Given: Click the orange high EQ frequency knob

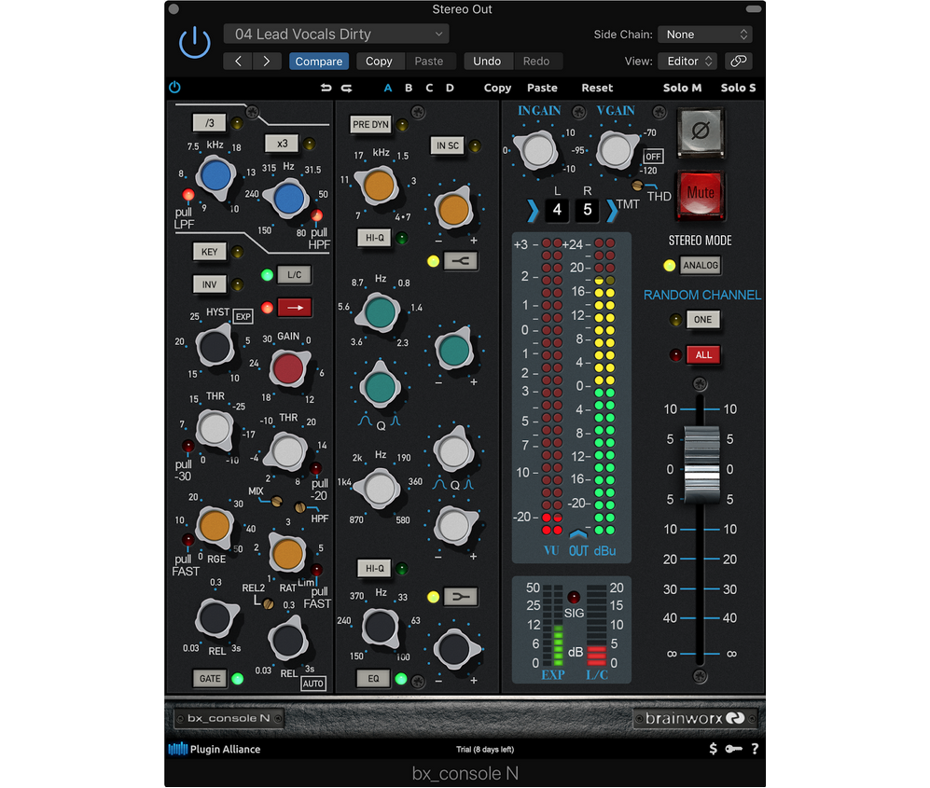Looking at the screenshot, I should [379, 187].
